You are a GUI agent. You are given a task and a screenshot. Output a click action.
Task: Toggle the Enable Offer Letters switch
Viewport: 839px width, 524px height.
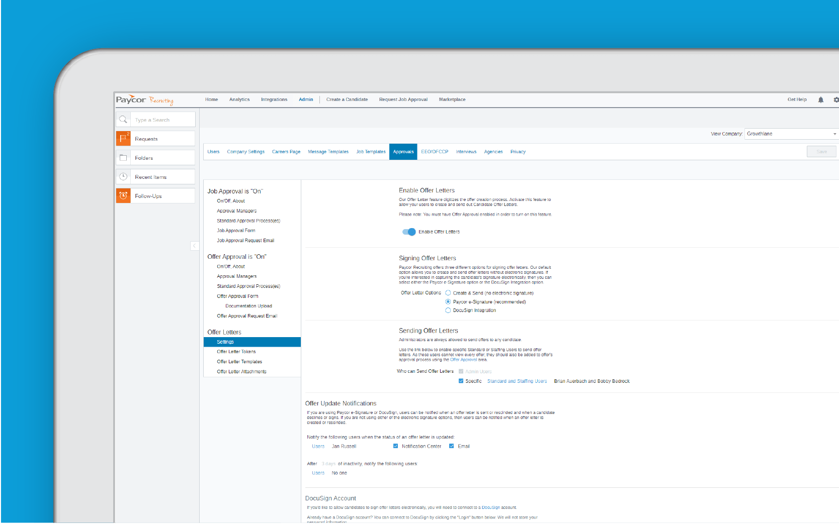click(x=409, y=232)
